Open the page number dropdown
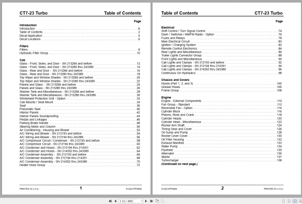302x204 pixels. (x=142, y=201)
